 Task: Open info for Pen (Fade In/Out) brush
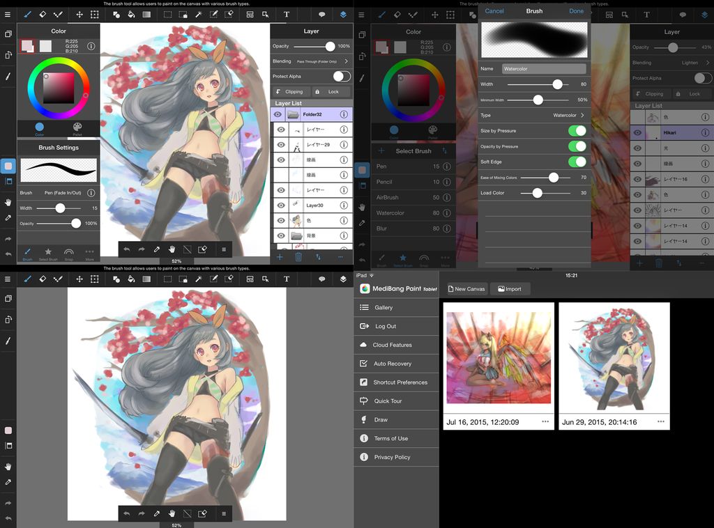point(91,193)
